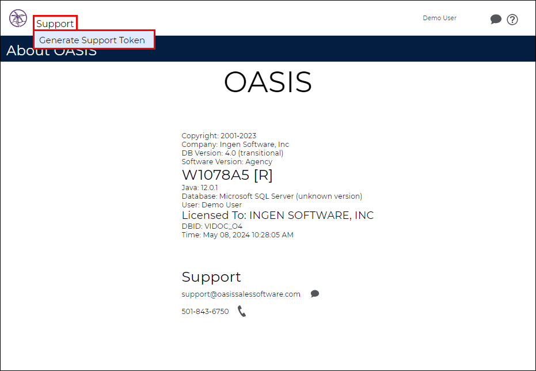Click the Demo User account name
536x371 pixels.
tap(439, 18)
